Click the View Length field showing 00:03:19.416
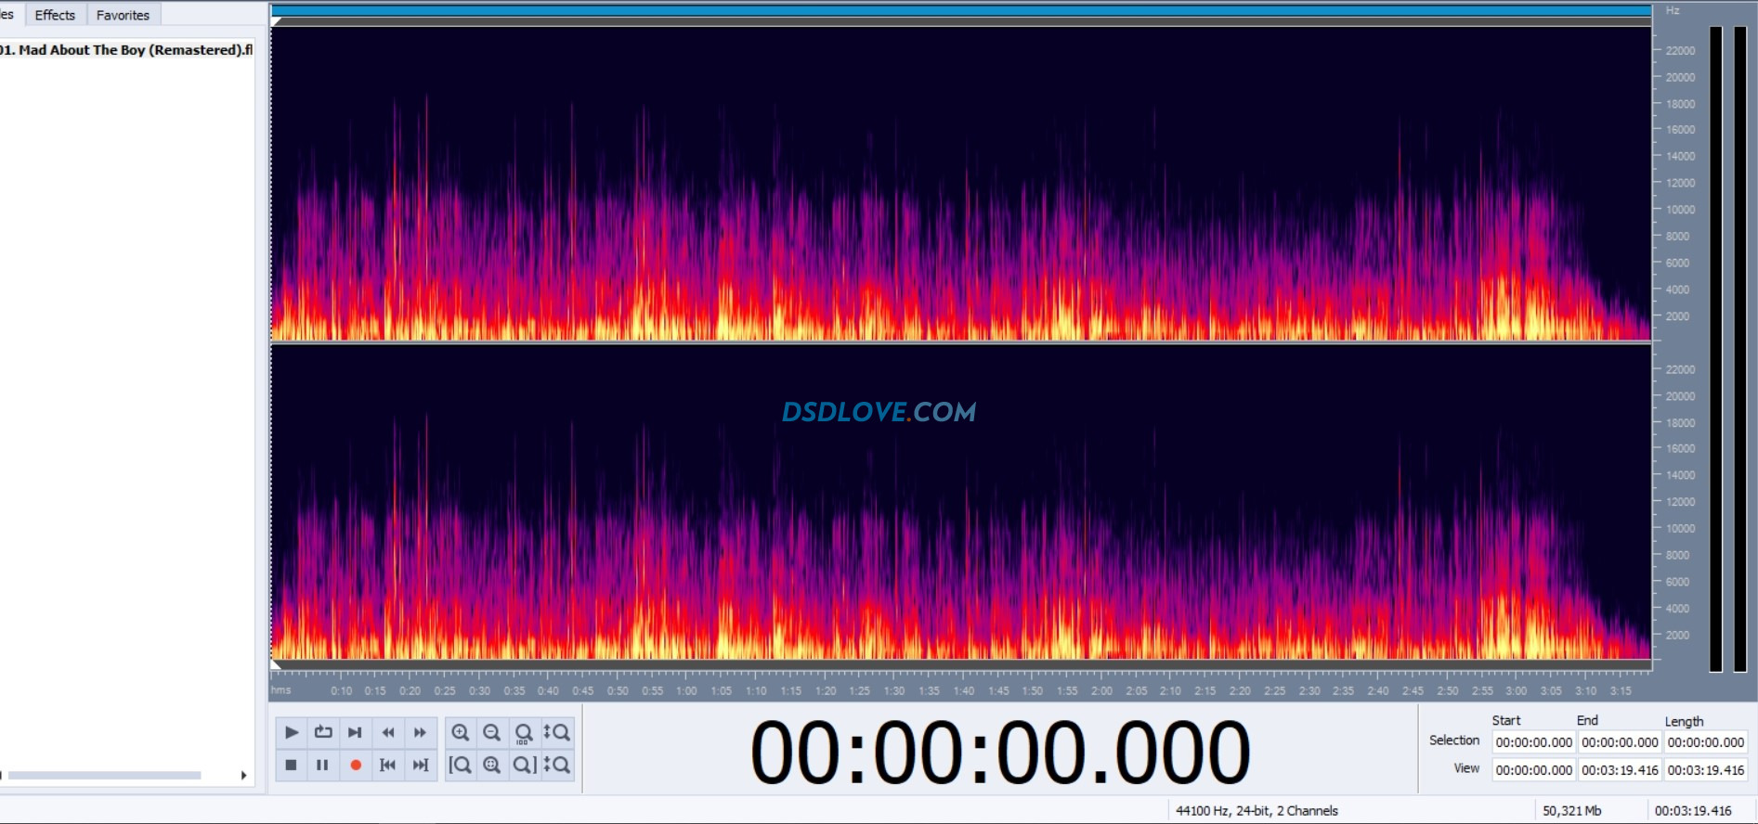This screenshot has width=1758, height=824. tap(1706, 769)
